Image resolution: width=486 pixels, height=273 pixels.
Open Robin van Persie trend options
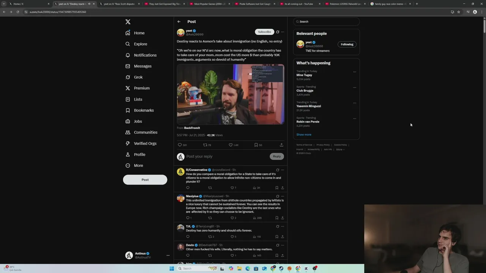click(355, 119)
